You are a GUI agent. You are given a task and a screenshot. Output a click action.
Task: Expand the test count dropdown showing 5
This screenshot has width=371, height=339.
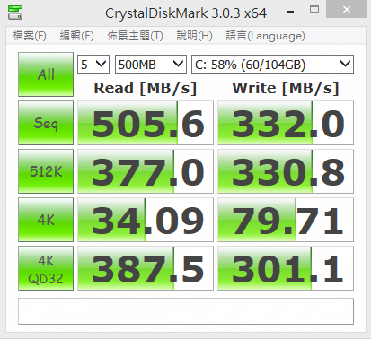tap(93, 64)
